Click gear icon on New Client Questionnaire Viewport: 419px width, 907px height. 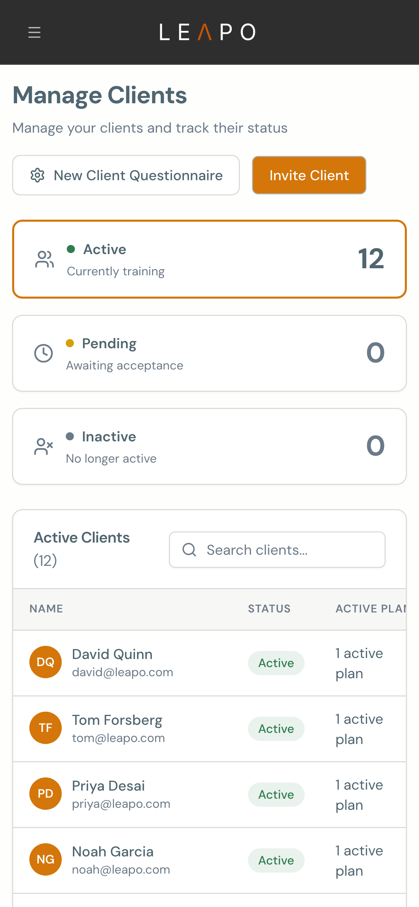37,175
